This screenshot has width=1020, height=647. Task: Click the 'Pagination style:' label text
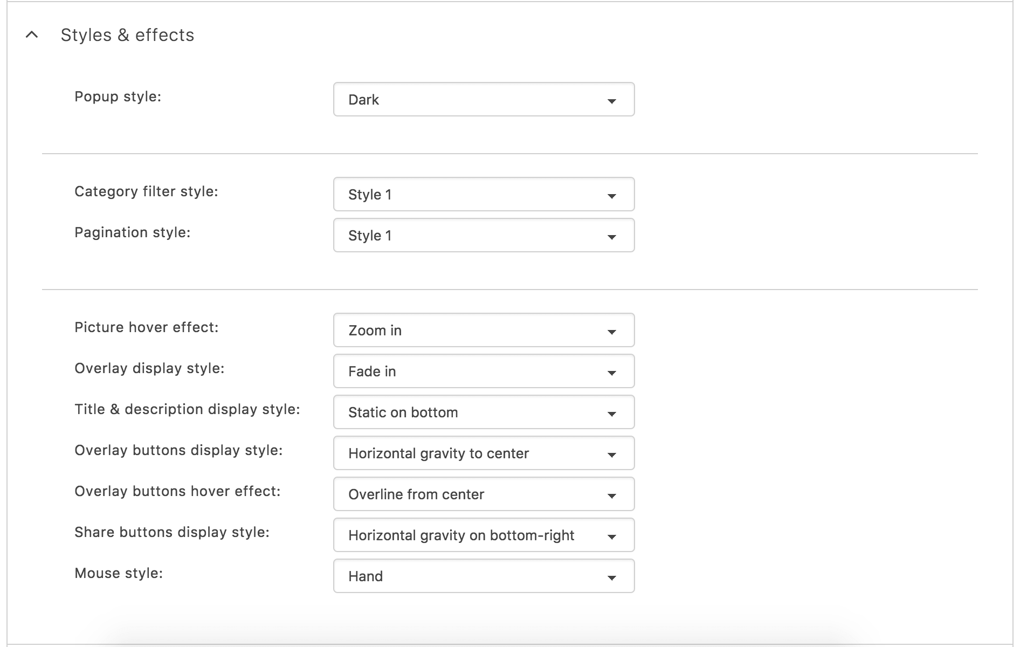coord(132,232)
